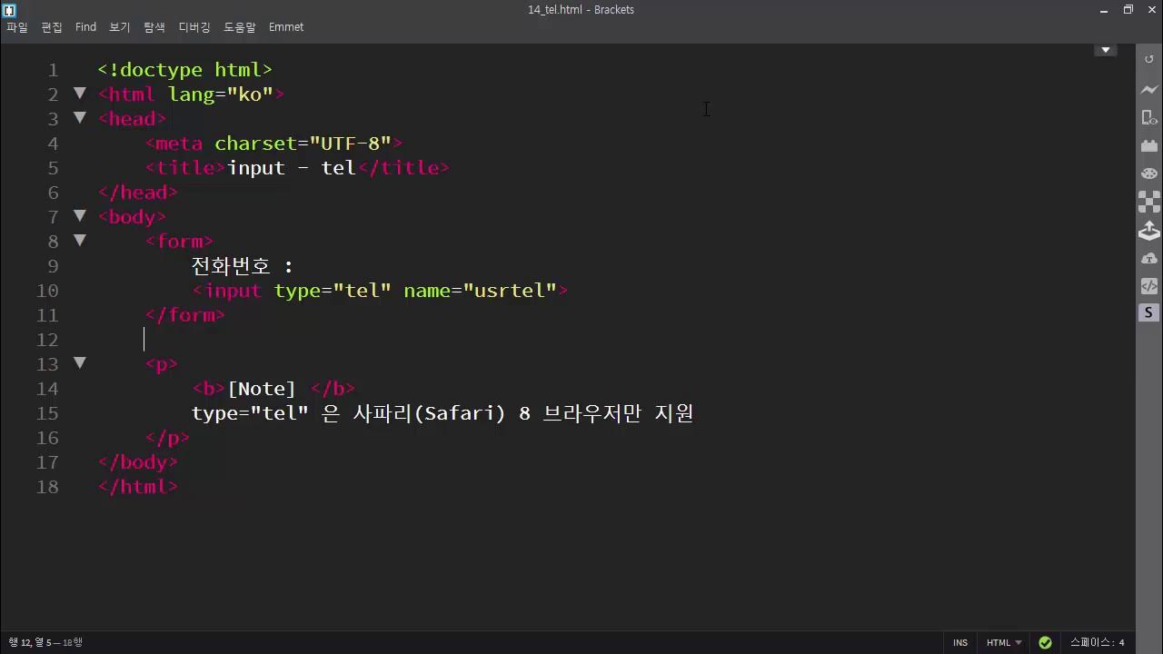Click line number 1 in gutter

tap(53, 70)
